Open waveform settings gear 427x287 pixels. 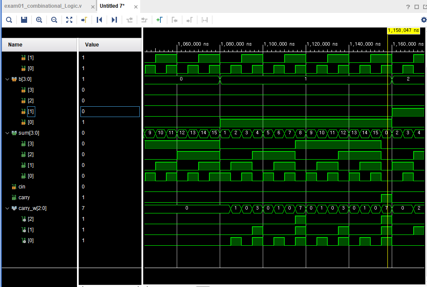[424, 20]
